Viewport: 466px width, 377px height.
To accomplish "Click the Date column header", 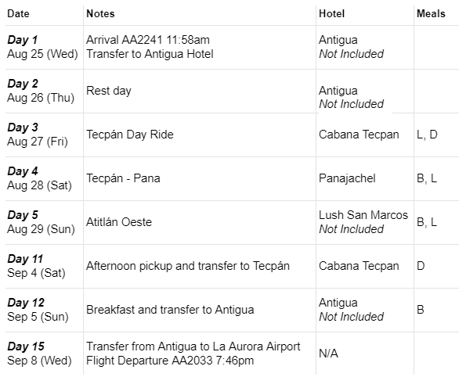I will click(18, 13).
